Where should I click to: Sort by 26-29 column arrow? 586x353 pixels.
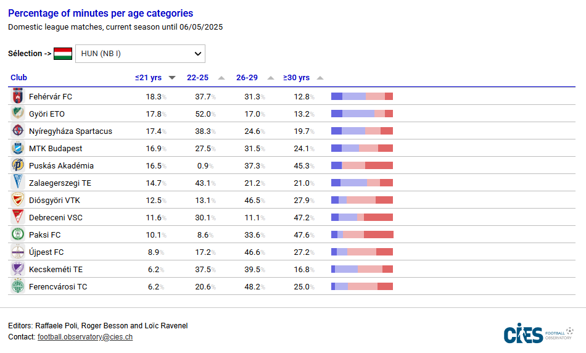click(271, 78)
